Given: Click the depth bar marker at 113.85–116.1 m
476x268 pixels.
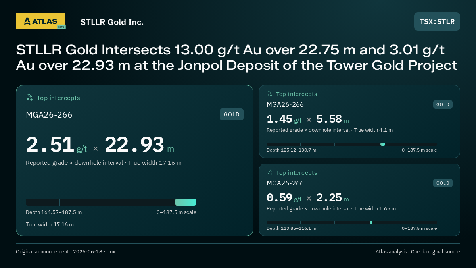Looking at the screenshot, I should [x=371, y=222].
